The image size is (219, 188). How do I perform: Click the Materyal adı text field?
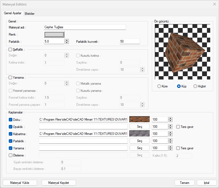tap(85, 27)
